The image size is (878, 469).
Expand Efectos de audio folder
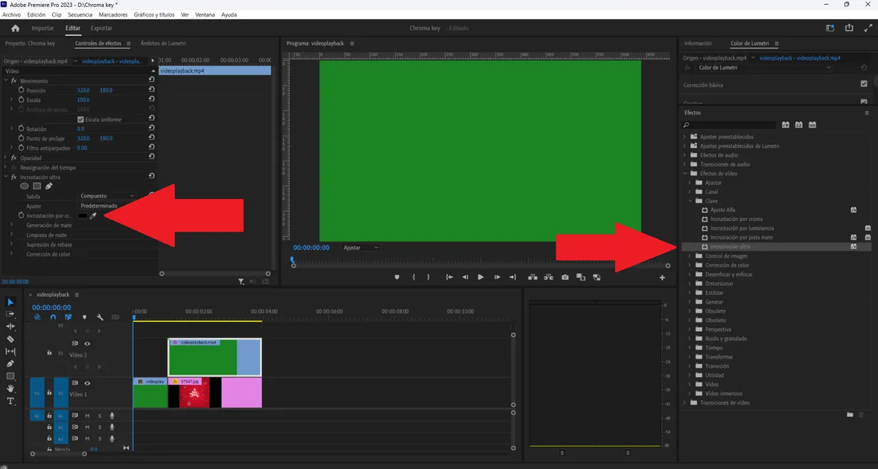[684, 155]
